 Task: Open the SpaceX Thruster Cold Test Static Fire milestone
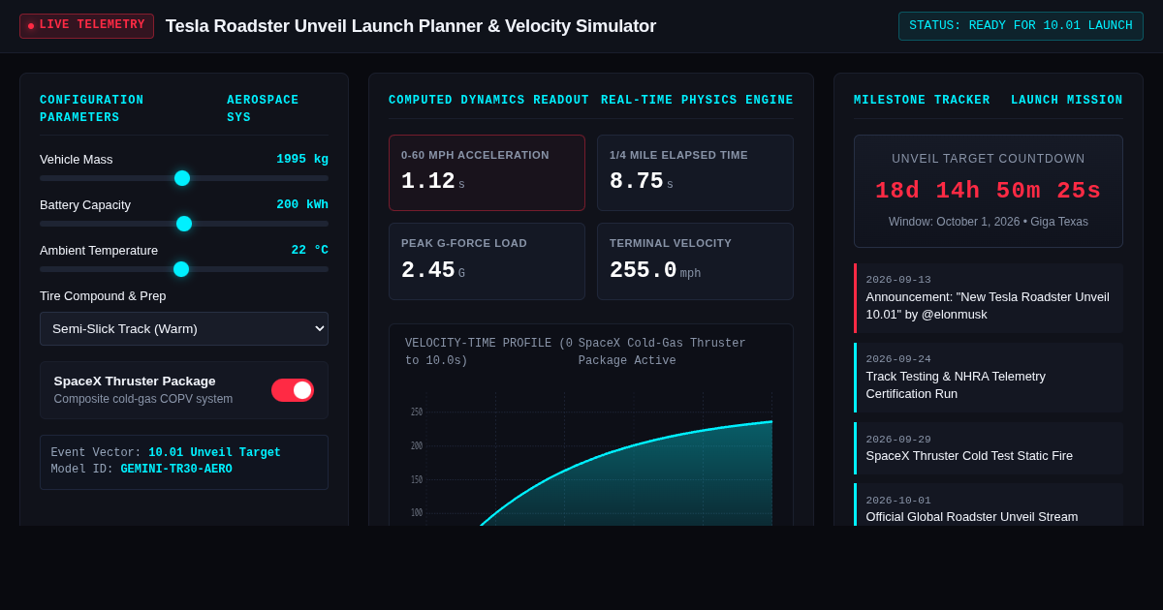point(989,448)
